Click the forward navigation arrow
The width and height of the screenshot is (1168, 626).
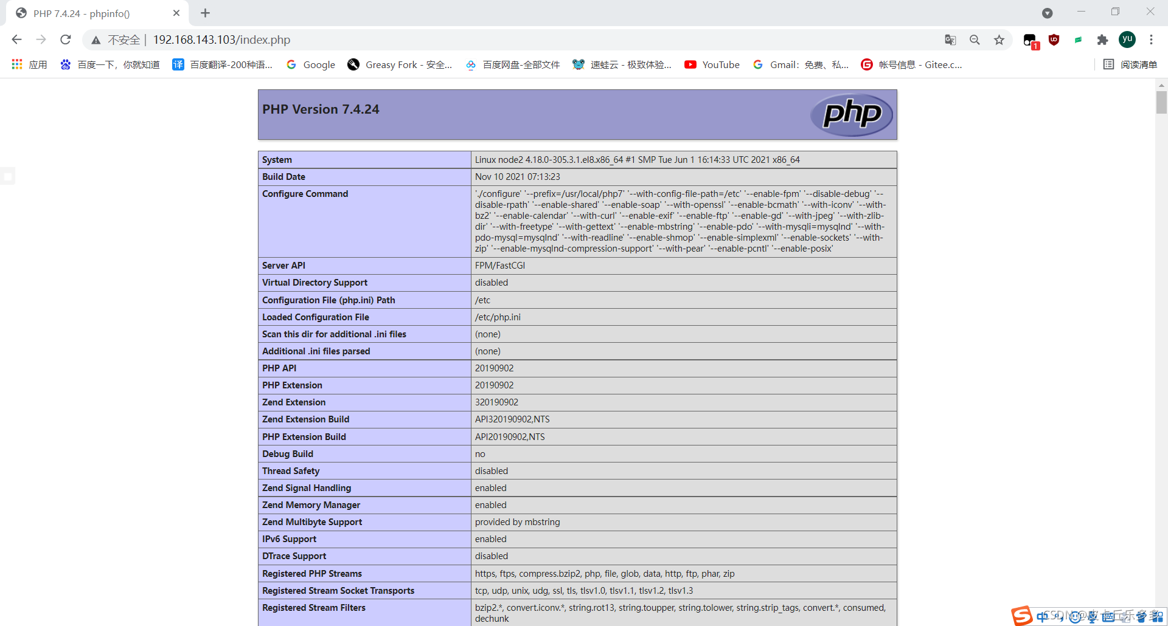(x=41, y=40)
